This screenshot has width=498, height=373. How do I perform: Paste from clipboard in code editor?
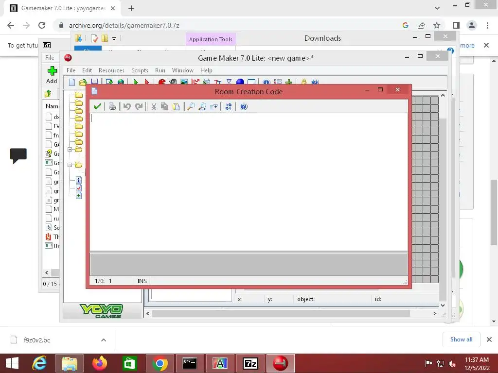[x=176, y=106]
